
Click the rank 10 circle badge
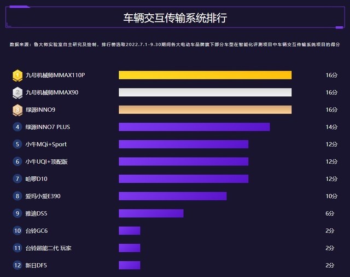[x=17, y=230]
